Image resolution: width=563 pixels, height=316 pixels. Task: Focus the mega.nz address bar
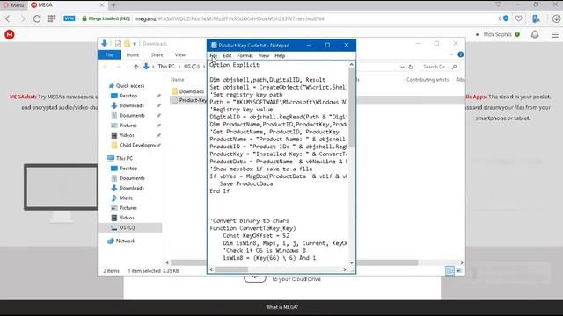230,18
